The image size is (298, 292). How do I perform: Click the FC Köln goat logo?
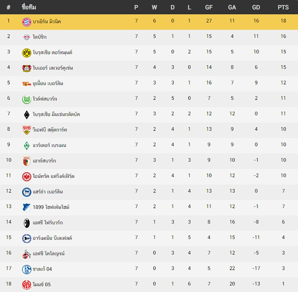(27, 254)
